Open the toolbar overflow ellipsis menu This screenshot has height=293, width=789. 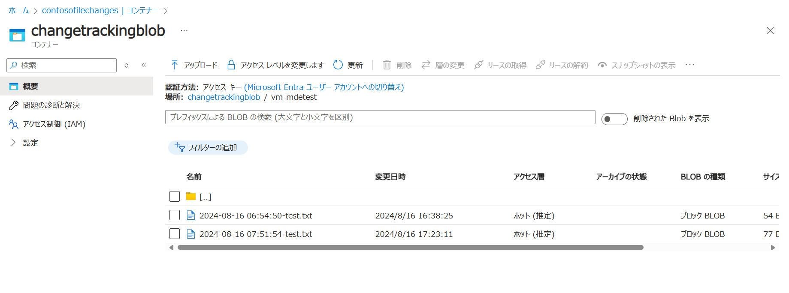click(689, 65)
